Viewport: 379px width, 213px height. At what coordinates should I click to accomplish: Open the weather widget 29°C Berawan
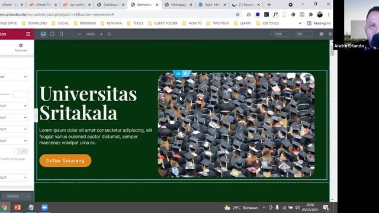tap(241, 208)
